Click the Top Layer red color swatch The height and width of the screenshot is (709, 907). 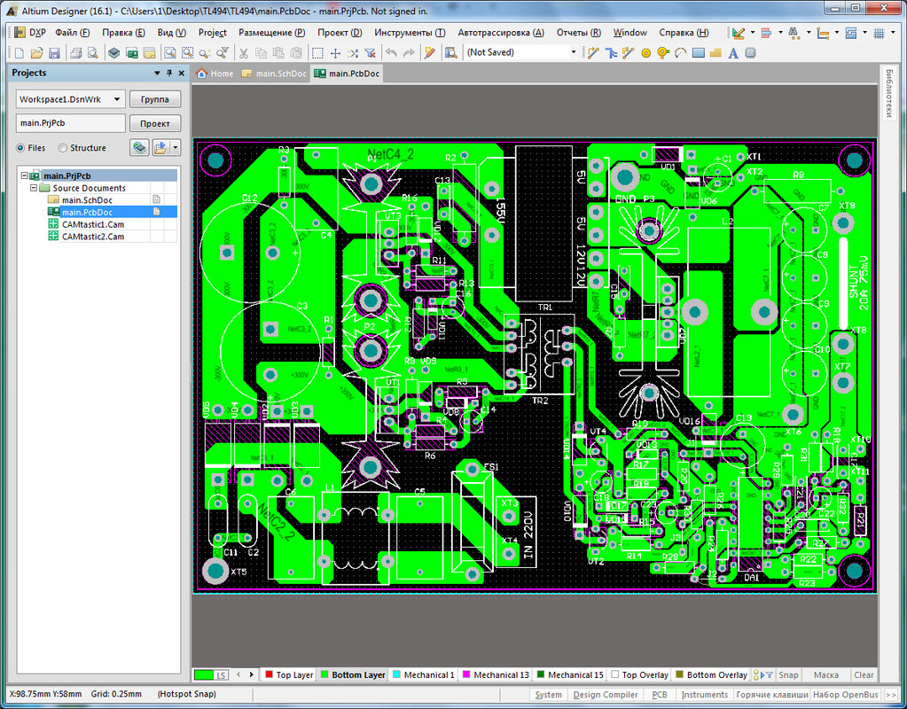tap(269, 674)
